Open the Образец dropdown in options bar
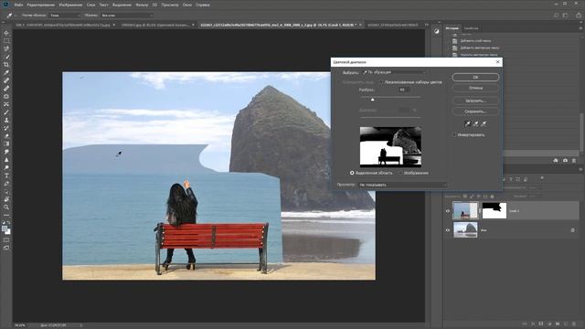The height and width of the screenshot is (329, 585). tap(127, 16)
